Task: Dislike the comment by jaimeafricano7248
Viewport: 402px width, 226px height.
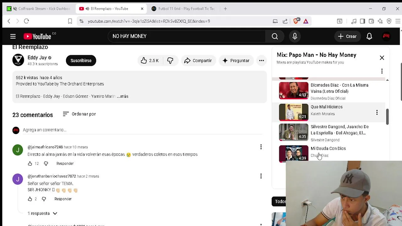Action: pos(46,164)
